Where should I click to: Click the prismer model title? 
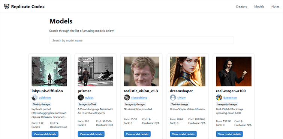point(84,91)
